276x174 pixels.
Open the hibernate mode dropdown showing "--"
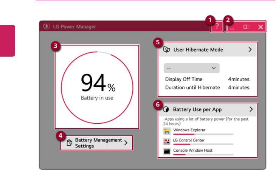click(191, 68)
